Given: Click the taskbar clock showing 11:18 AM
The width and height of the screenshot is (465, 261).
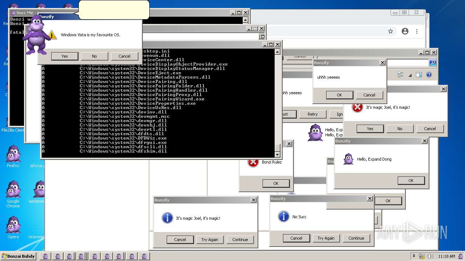Looking at the screenshot, I should (447, 256).
